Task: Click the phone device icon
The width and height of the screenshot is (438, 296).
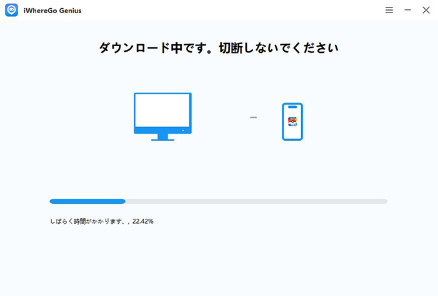Action: click(292, 122)
